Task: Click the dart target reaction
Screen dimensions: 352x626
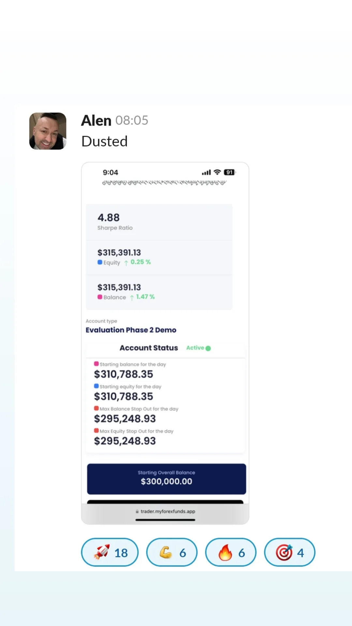Action: pyautogui.click(x=289, y=552)
